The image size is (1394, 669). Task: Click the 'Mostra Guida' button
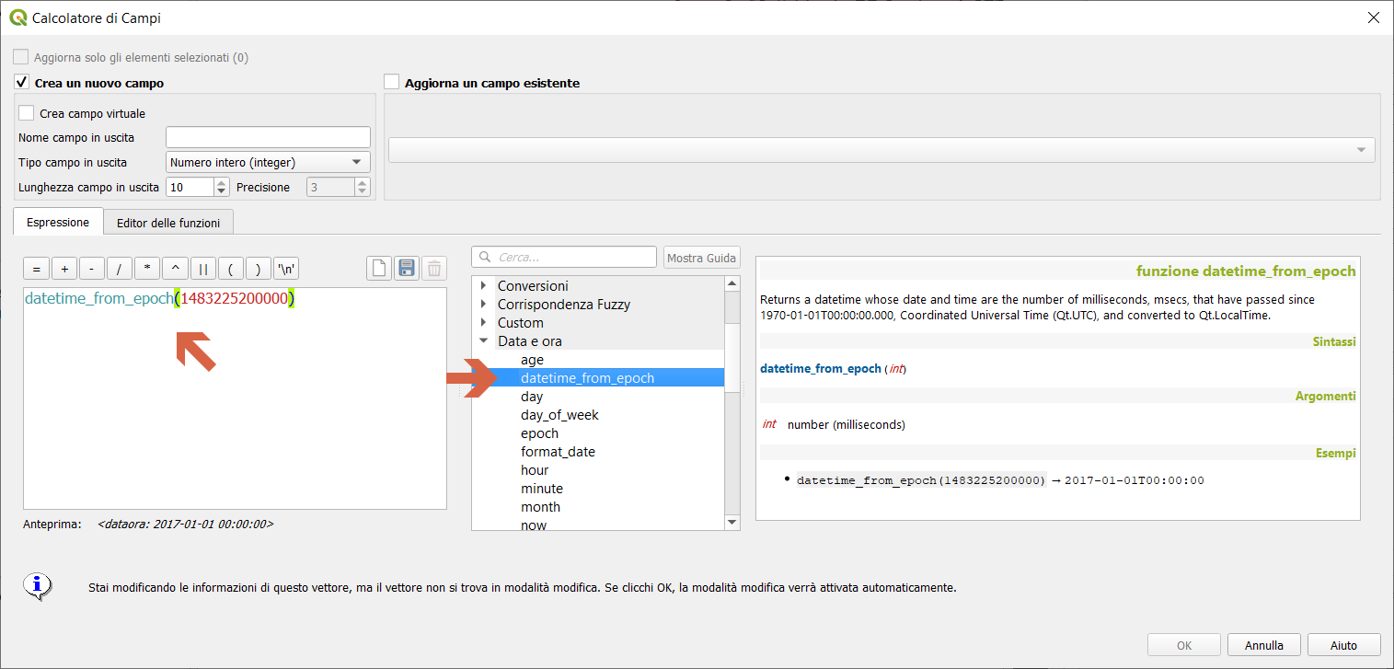click(x=702, y=258)
